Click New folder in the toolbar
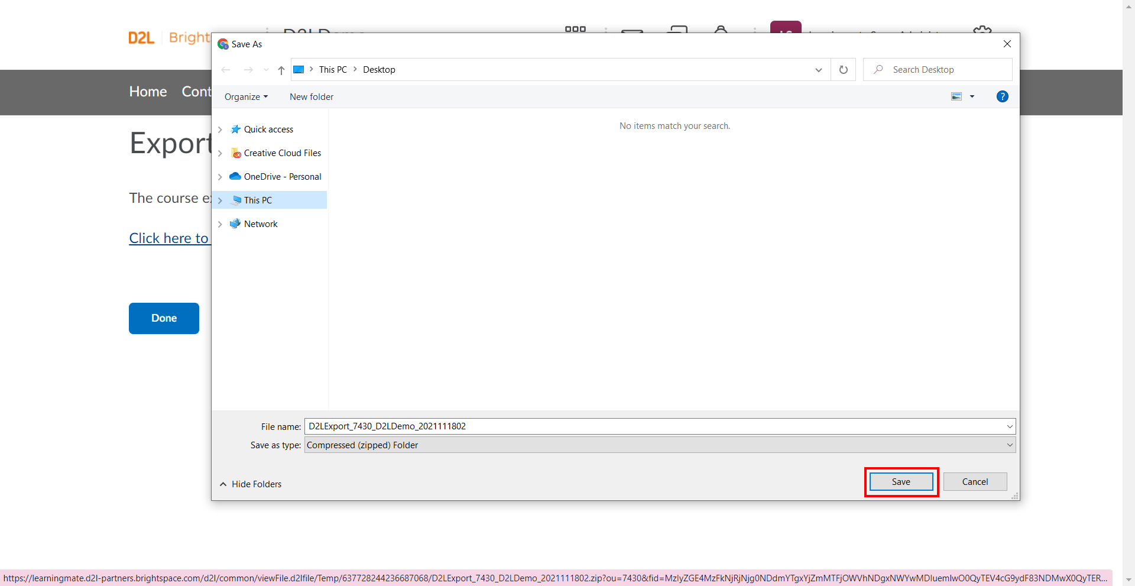Screen dimensions: 1135x586 pyautogui.click(x=312, y=97)
